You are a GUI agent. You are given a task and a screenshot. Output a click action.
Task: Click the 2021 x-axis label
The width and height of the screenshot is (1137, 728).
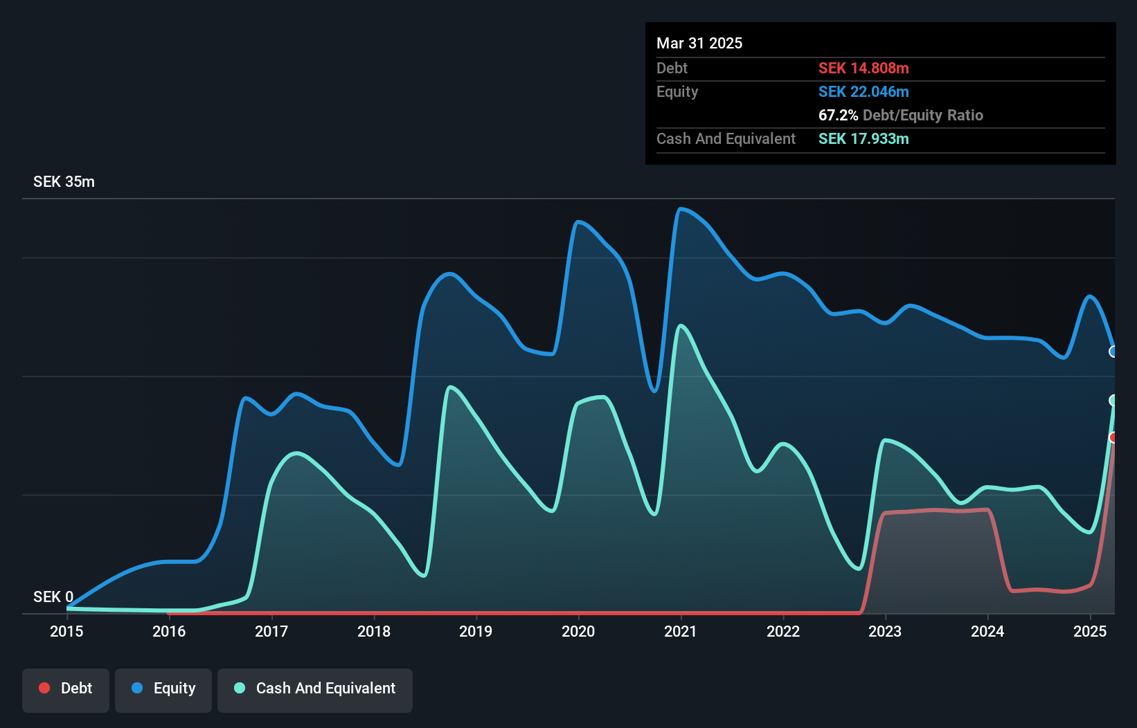coord(681,631)
